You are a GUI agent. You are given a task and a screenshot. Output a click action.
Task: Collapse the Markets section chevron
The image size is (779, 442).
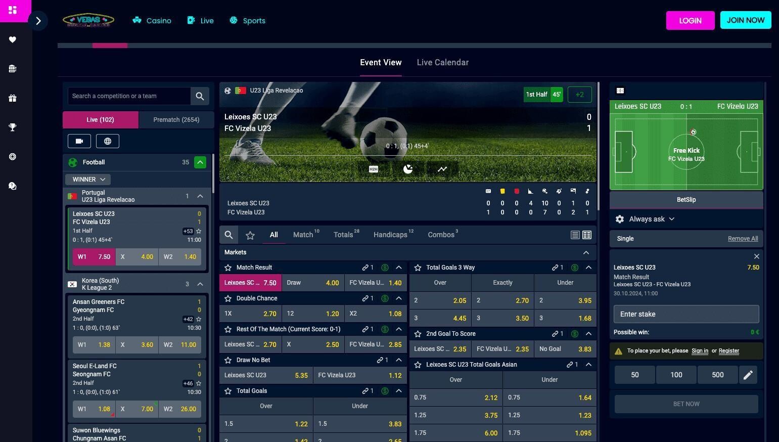click(x=586, y=252)
